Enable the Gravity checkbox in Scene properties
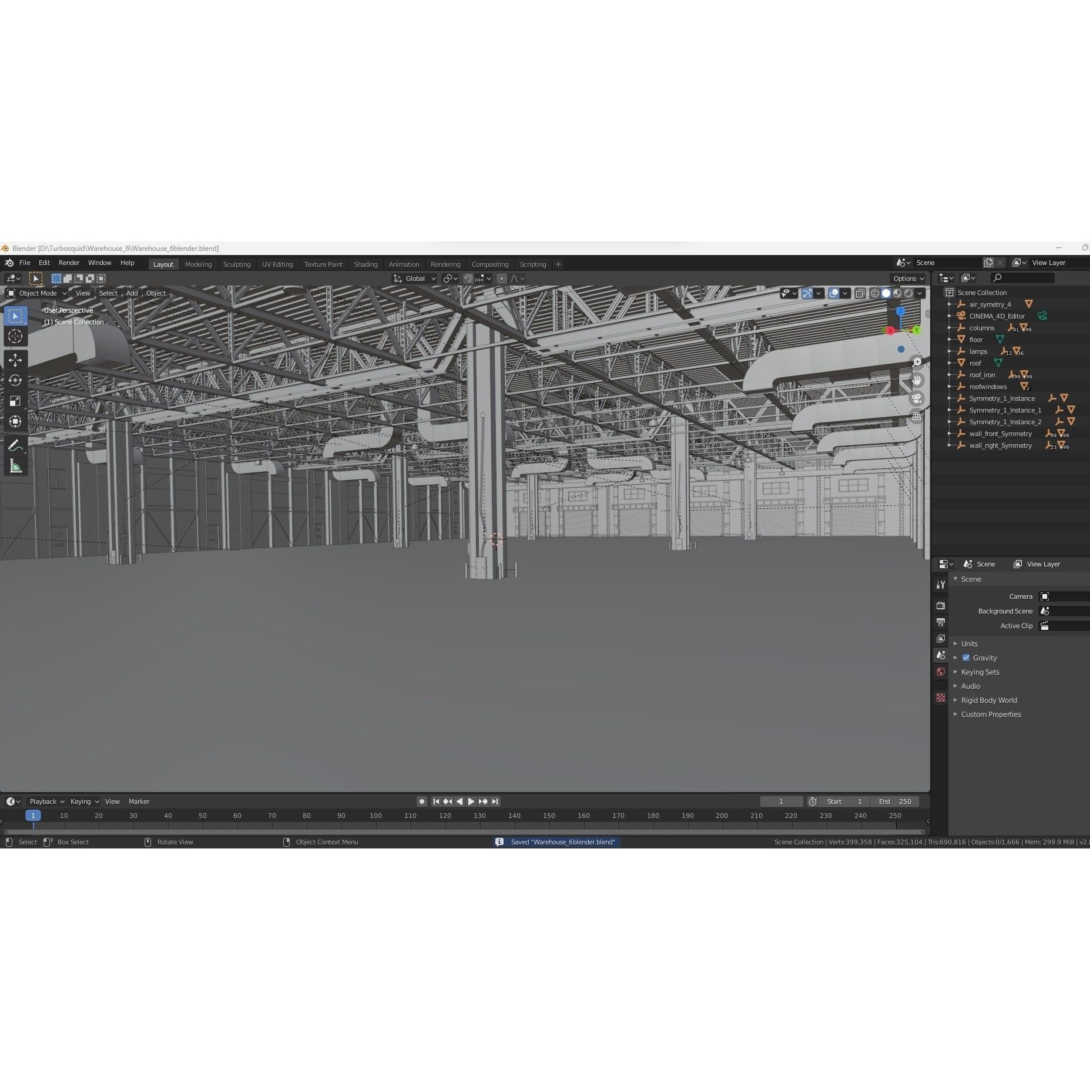Viewport: 1090px width, 1090px height. point(965,658)
